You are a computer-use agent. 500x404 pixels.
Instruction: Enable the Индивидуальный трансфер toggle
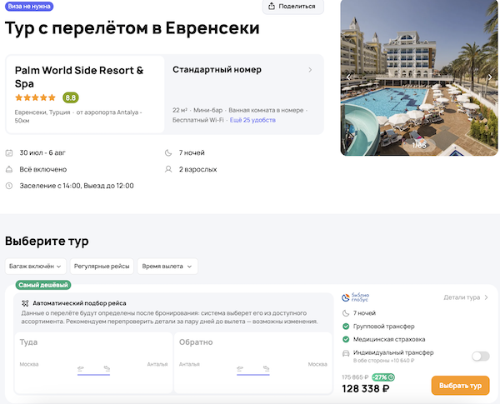[x=480, y=357]
